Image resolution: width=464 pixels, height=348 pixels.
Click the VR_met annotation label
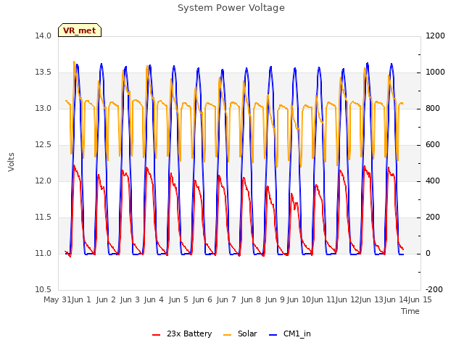(x=80, y=30)
